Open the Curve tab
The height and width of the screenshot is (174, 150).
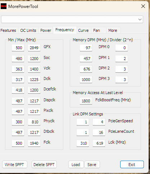[x=83, y=30]
